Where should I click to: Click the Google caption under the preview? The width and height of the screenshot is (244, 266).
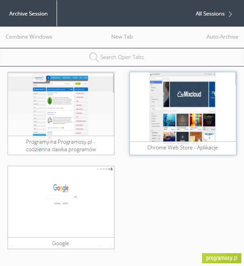[61, 243]
